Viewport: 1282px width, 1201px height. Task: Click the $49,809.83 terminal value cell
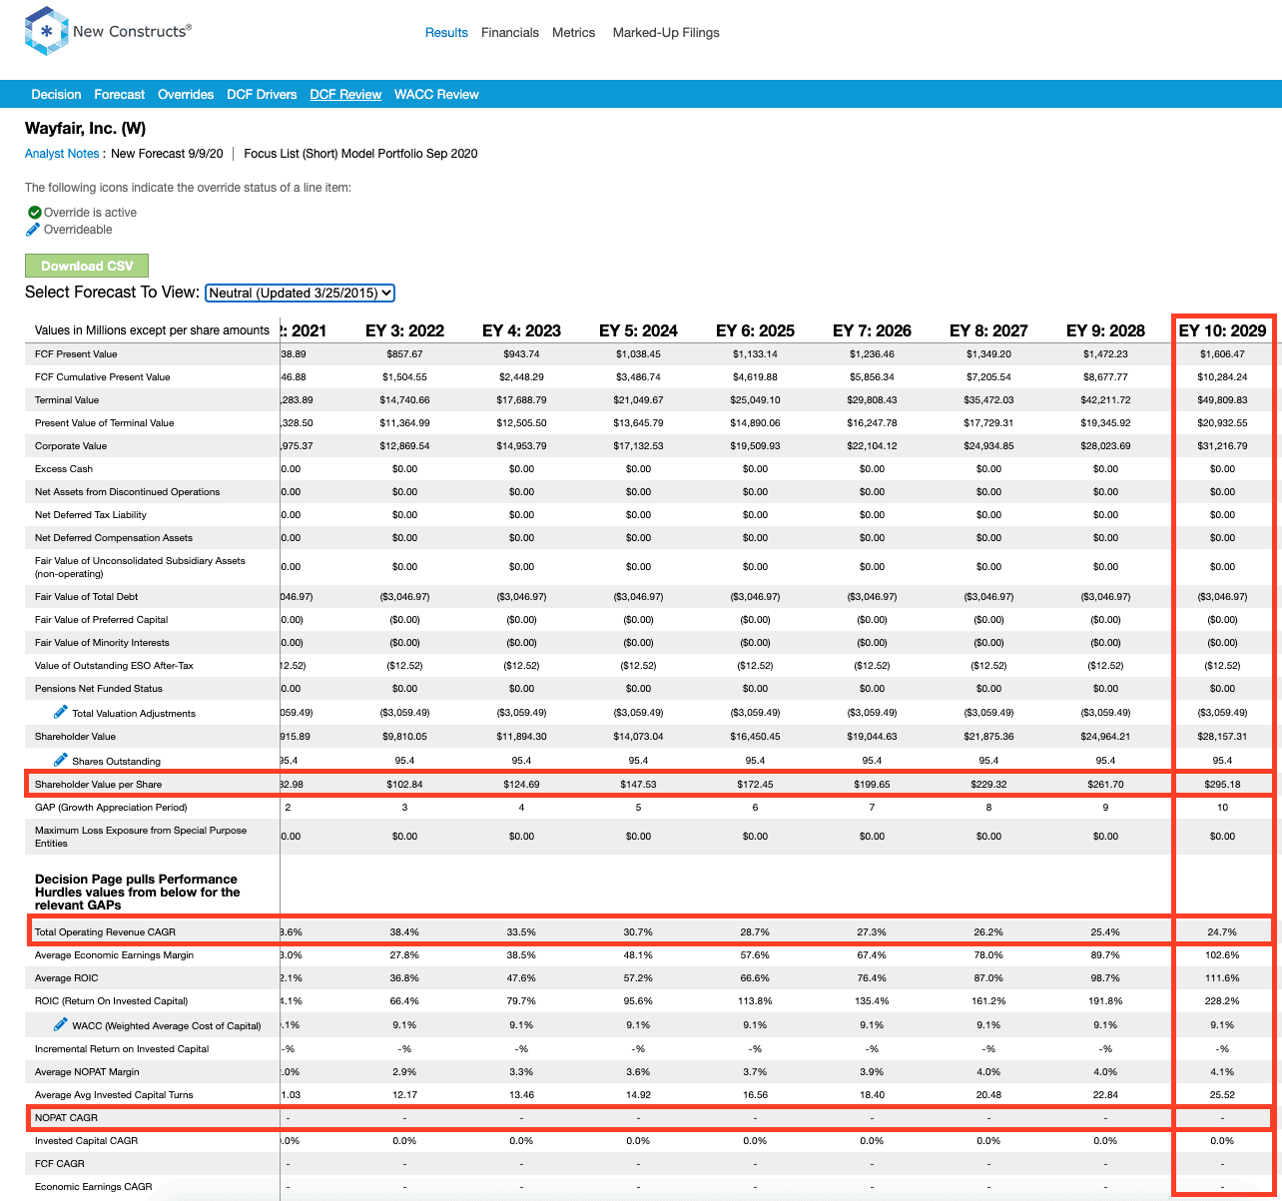click(x=1222, y=400)
